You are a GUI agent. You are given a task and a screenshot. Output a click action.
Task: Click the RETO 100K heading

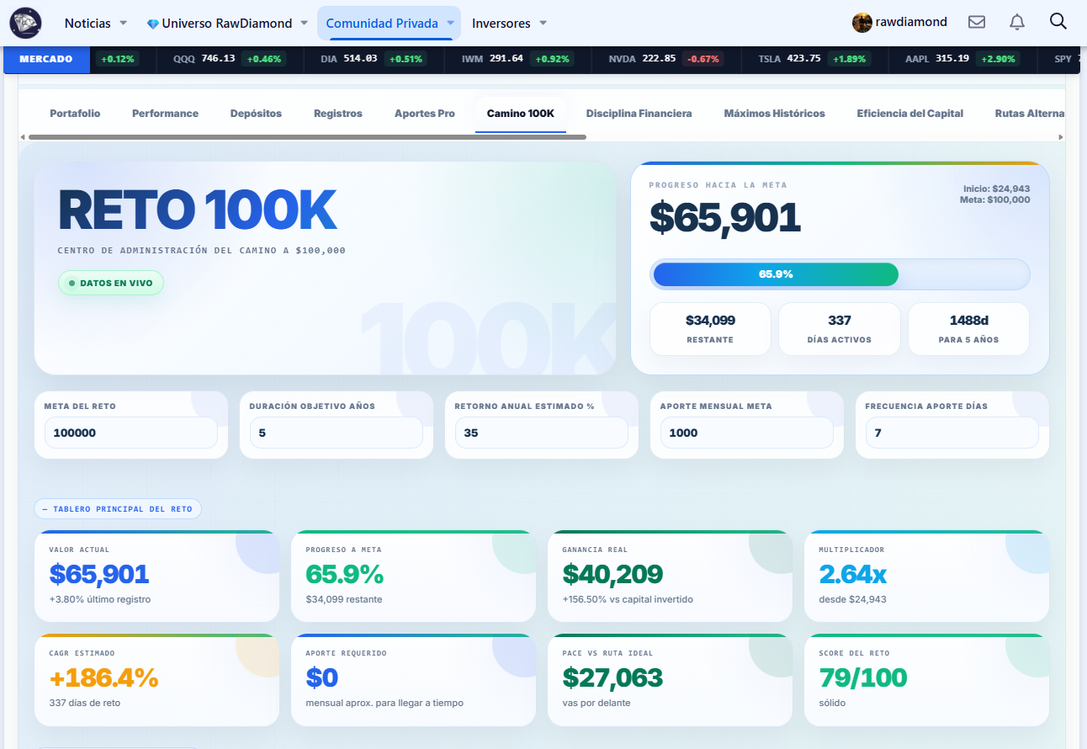point(198,211)
